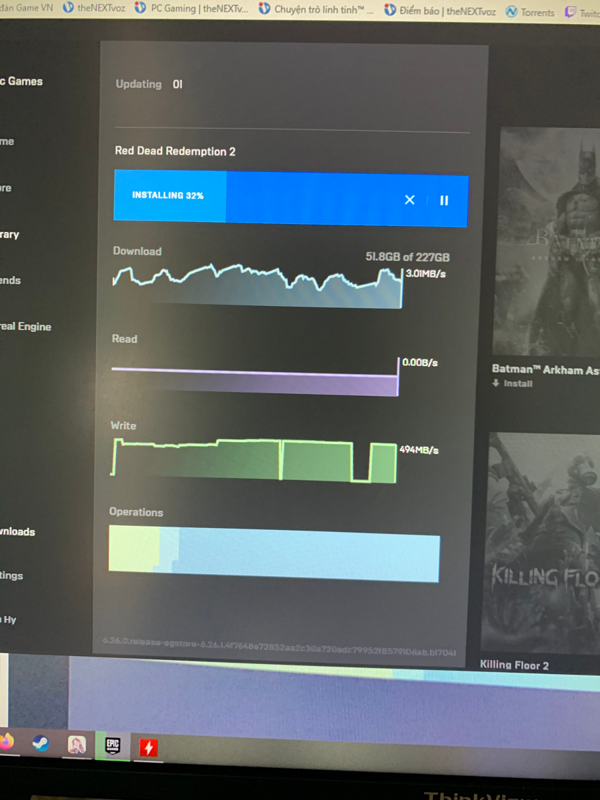Click the Installing 32% status text

[168, 195]
